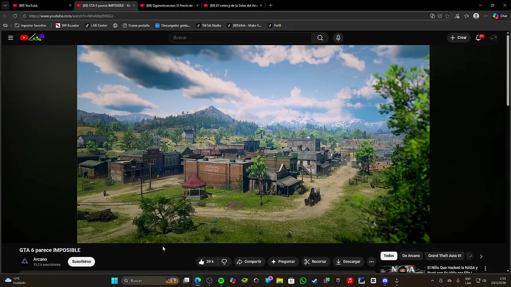The image size is (511, 287).
Task: Click Descargar to download the video
Action: 348,261
